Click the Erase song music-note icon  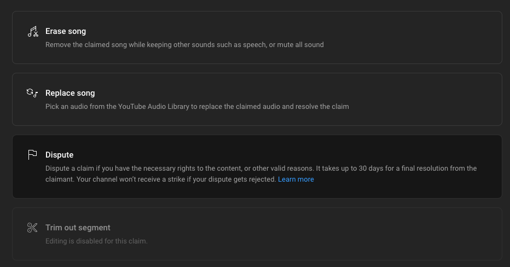coord(33,32)
